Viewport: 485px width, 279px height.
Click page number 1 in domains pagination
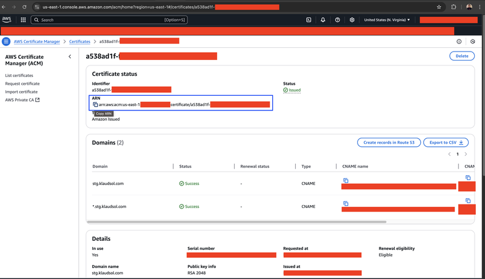(x=458, y=154)
